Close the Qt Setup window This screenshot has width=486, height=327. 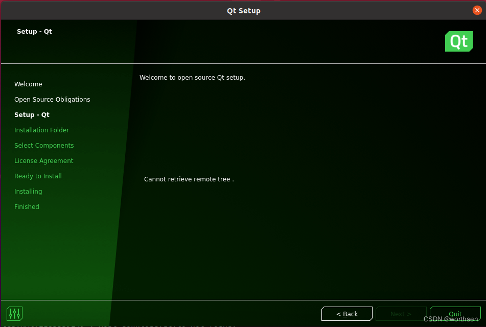(477, 10)
